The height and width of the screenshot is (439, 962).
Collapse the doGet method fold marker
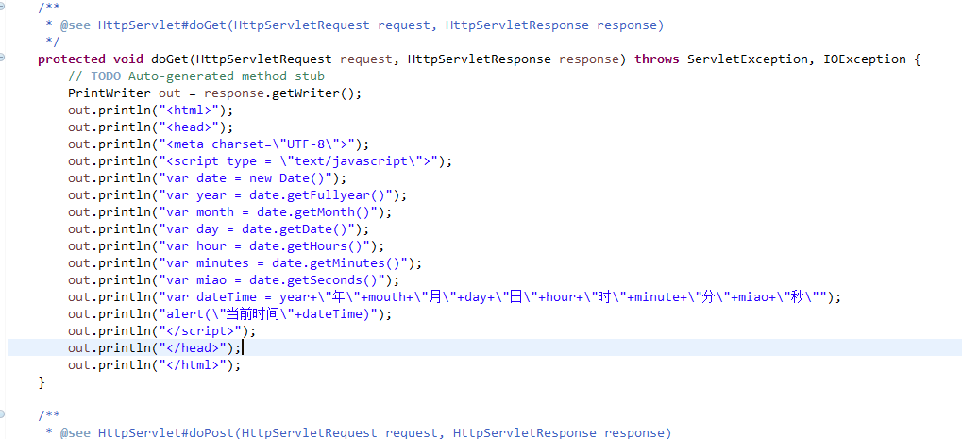[x=2, y=57]
